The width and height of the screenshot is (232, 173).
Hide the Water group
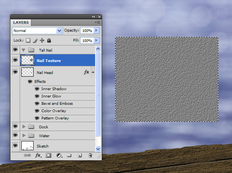tap(15, 135)
